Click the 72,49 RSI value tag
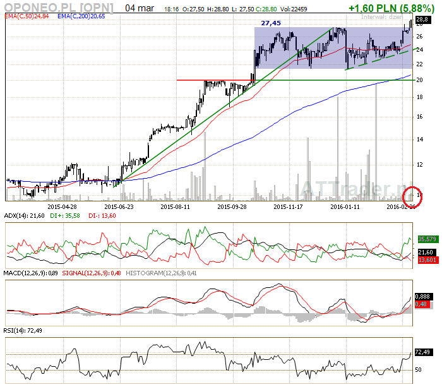 click(x=424, y=352)
